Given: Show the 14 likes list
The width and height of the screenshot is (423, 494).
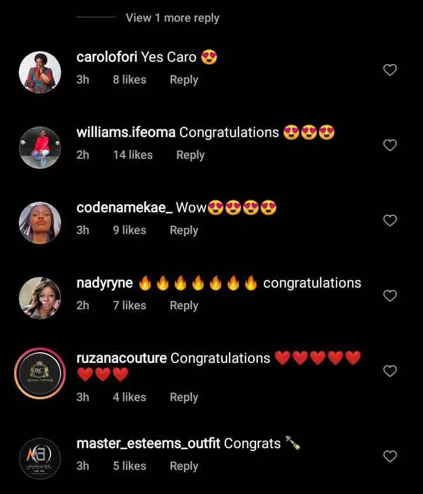Looking at the screenshot, I should tap(133, 155).
